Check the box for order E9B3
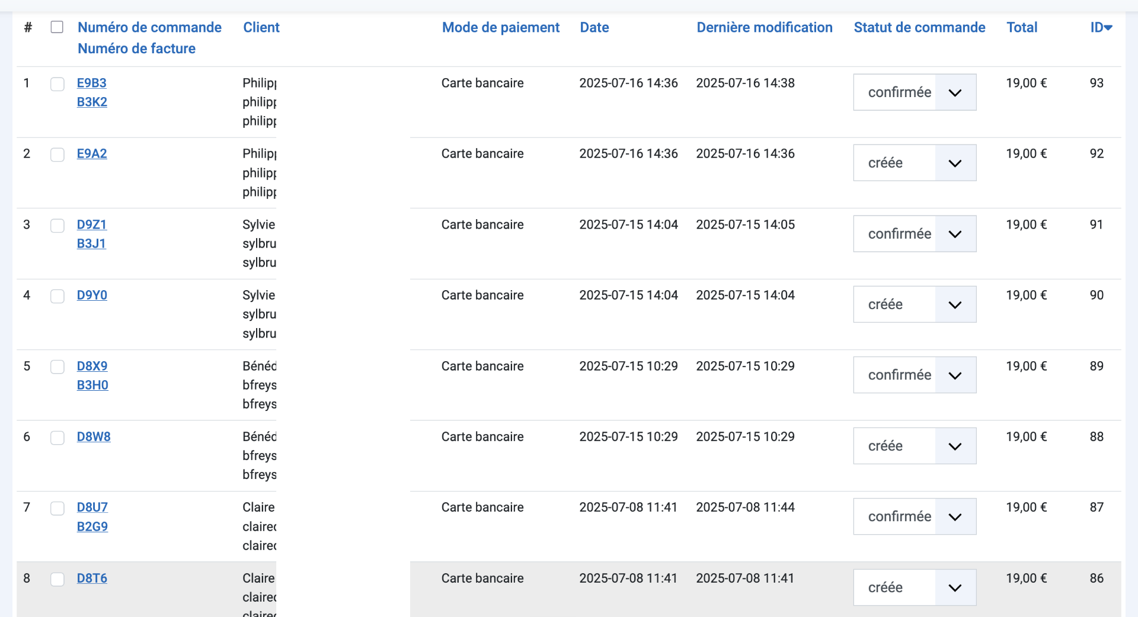Screen dimensions: 1138x617 tap(57, 84)
